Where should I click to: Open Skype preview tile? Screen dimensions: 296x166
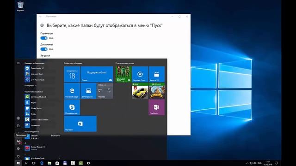coord(72,107)
